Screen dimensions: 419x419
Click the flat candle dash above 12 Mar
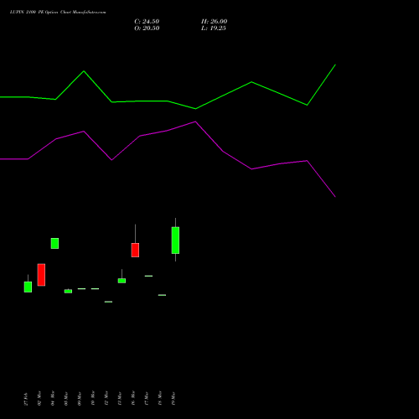coord(108,302)
